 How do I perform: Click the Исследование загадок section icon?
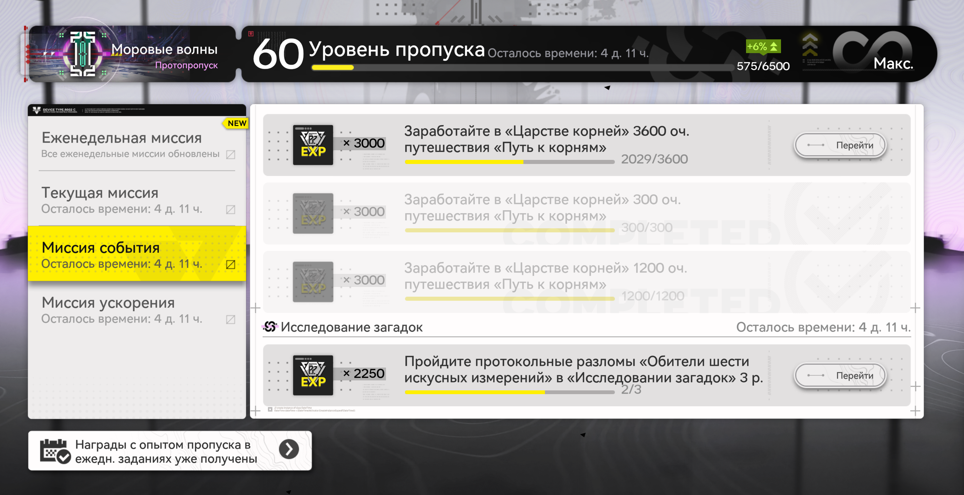(x=270, y=327)
